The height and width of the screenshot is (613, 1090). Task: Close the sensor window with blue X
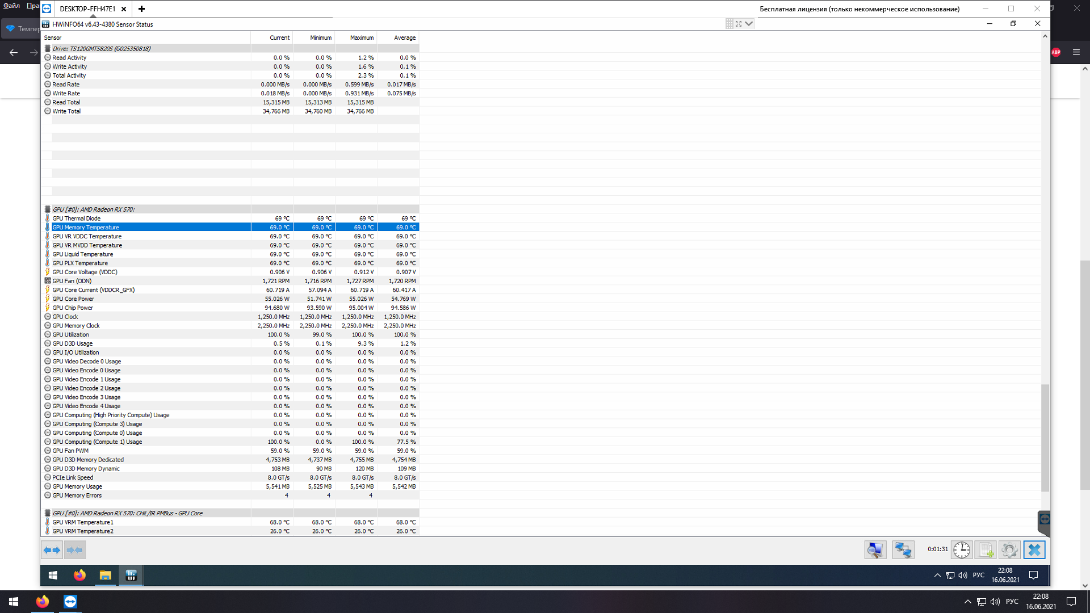coord(1034,549)
